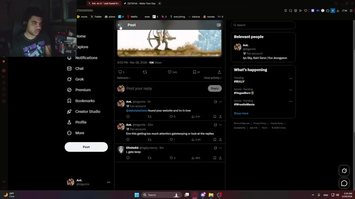
Task: Open new browser tab with plus button
Action: [159, 3]
